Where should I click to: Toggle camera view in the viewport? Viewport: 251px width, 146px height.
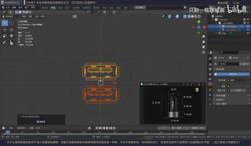(x=203, y=47)
